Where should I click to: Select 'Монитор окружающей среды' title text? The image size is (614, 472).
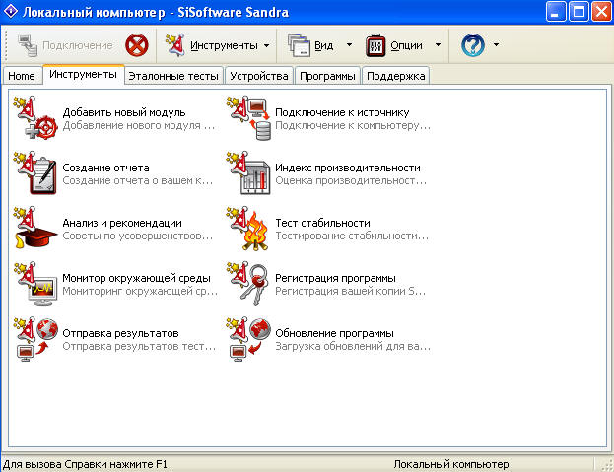click(136, 278)
